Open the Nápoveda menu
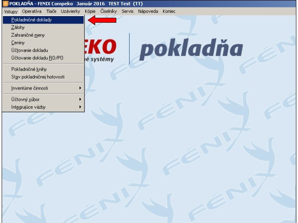Viewport: 298px width, 223px height. [148, 12]
